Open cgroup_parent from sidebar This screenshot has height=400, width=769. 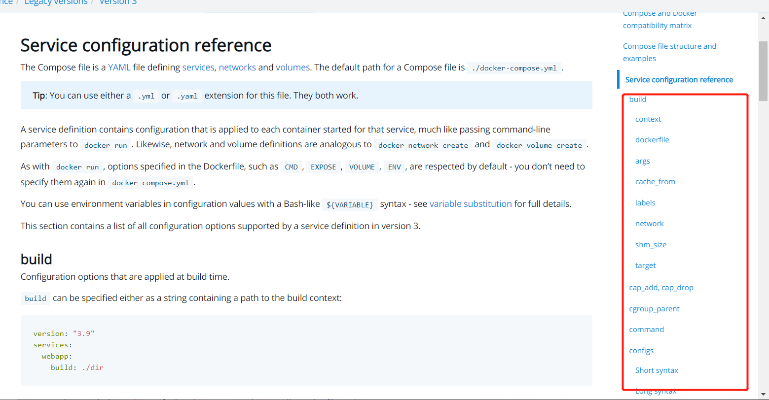tap(654, 309)
